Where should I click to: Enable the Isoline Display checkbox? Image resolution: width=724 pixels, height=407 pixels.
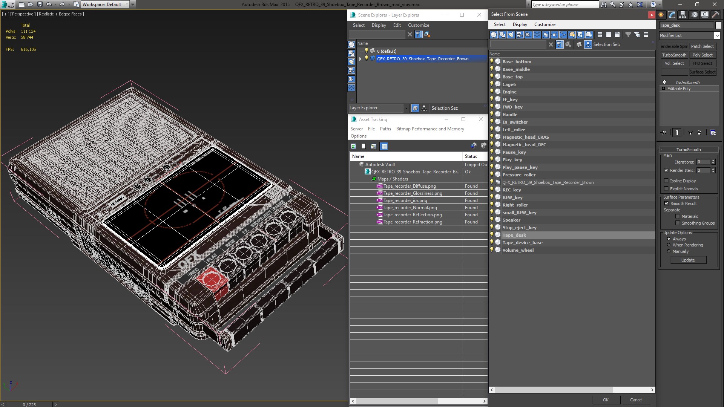[666, 181]
